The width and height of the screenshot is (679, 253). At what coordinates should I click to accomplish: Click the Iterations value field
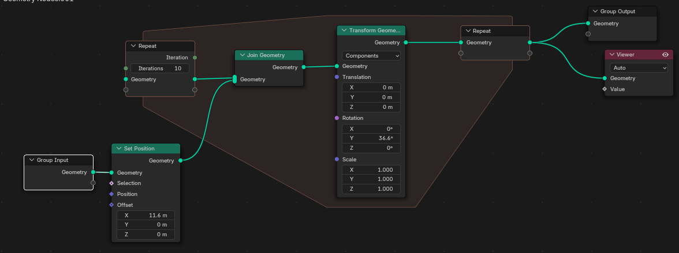pyautogui.click(x=160, y=69)
